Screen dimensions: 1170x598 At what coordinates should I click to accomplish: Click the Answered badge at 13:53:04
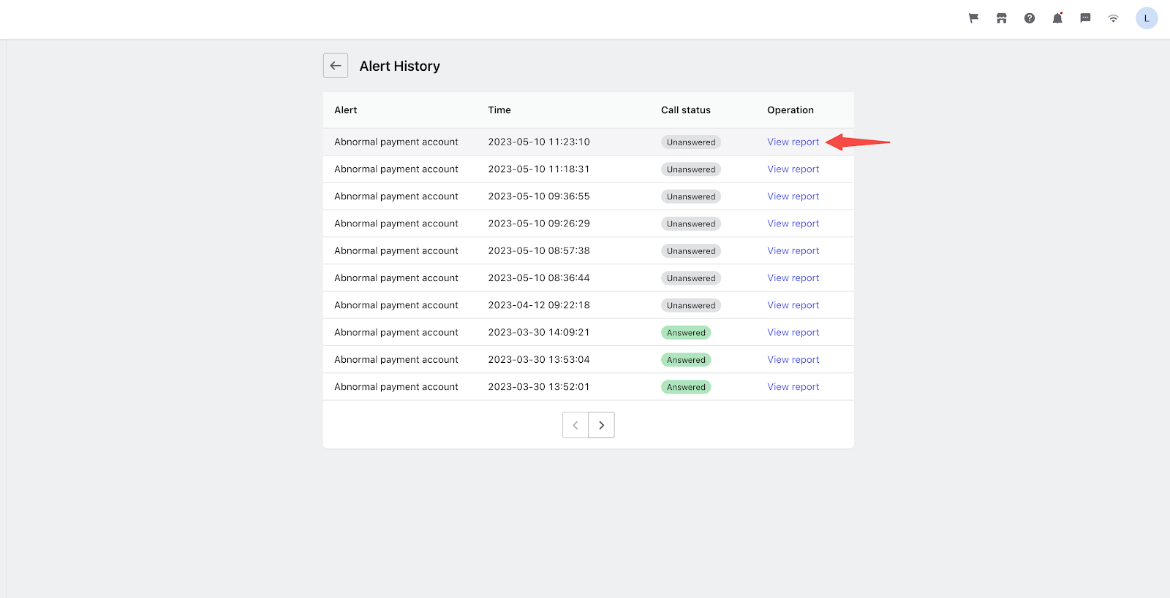pos(686,360)
